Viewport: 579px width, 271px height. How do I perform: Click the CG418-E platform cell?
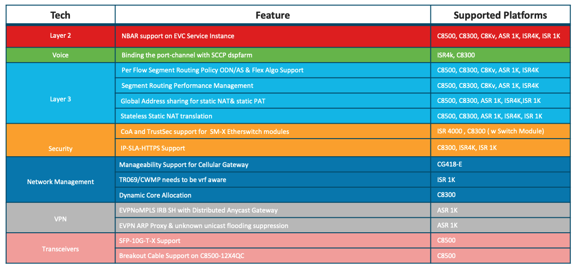tap(500, 164)
